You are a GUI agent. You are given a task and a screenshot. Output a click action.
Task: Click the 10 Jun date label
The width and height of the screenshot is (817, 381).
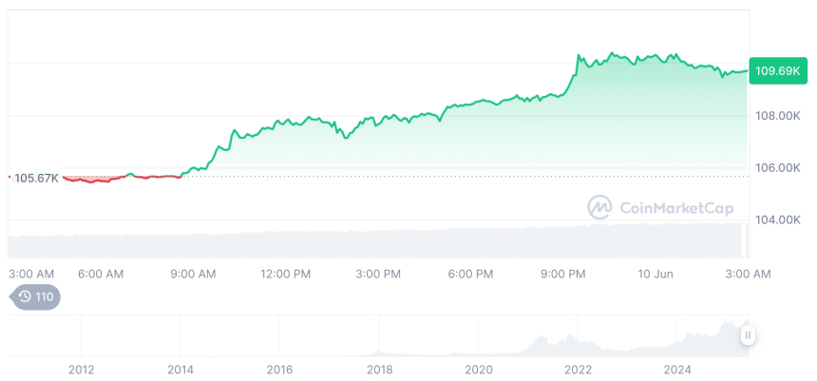click(x=655, y=274)
